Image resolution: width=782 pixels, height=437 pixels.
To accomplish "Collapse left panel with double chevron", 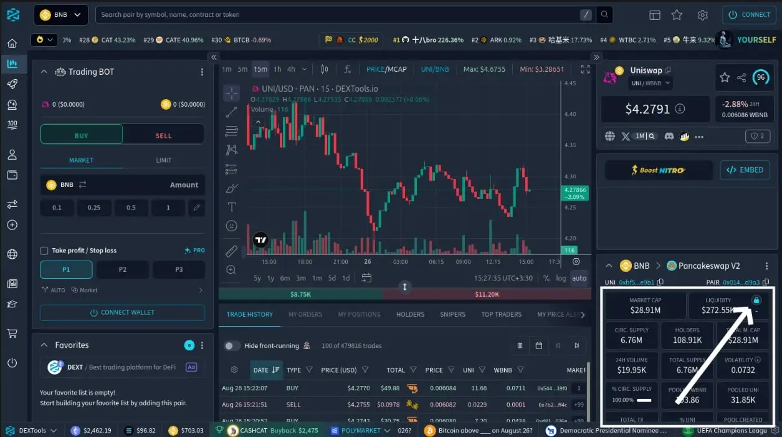I will pos(214,57).
